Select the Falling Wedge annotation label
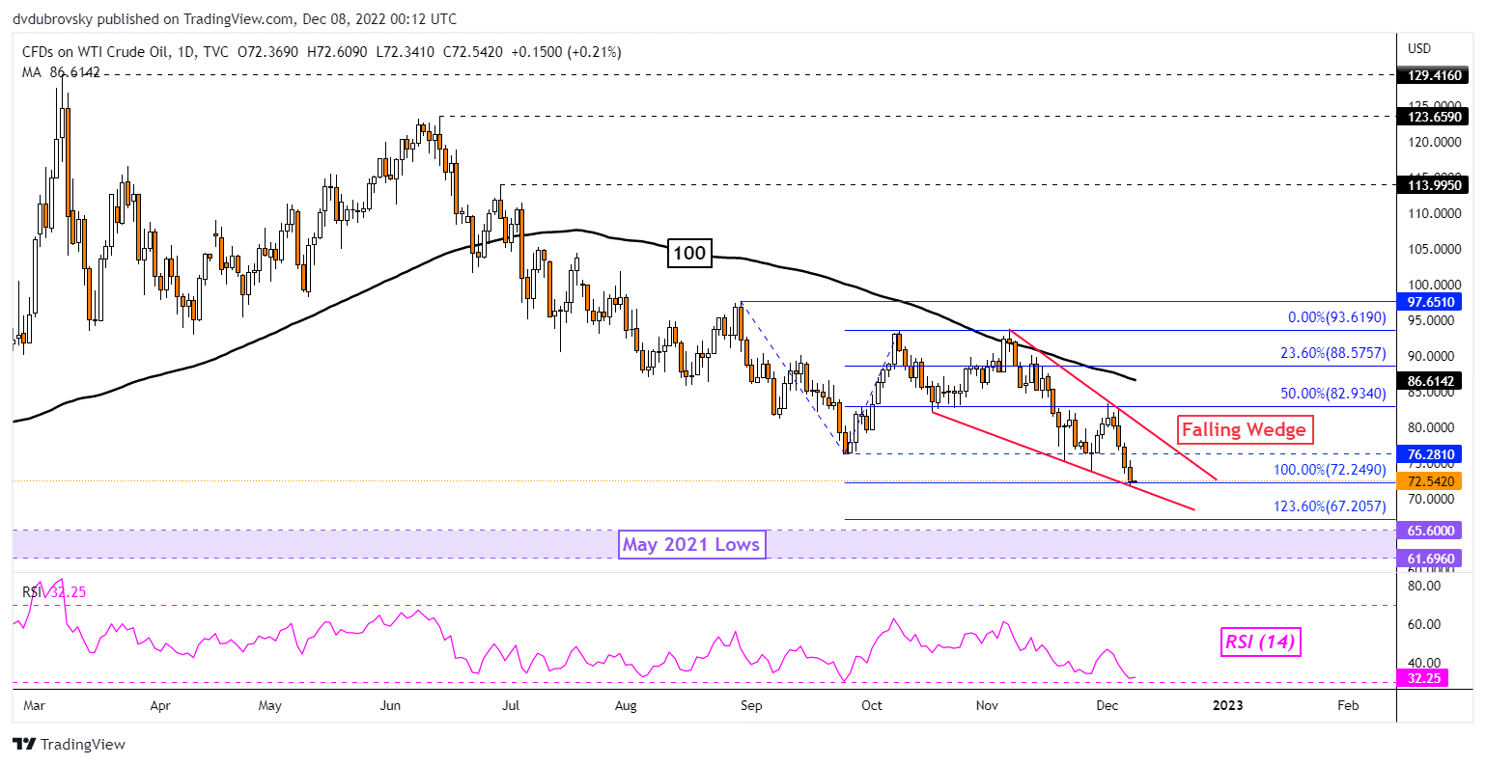This screenshot has height=765, width=1486. (x=1244, y=430)
